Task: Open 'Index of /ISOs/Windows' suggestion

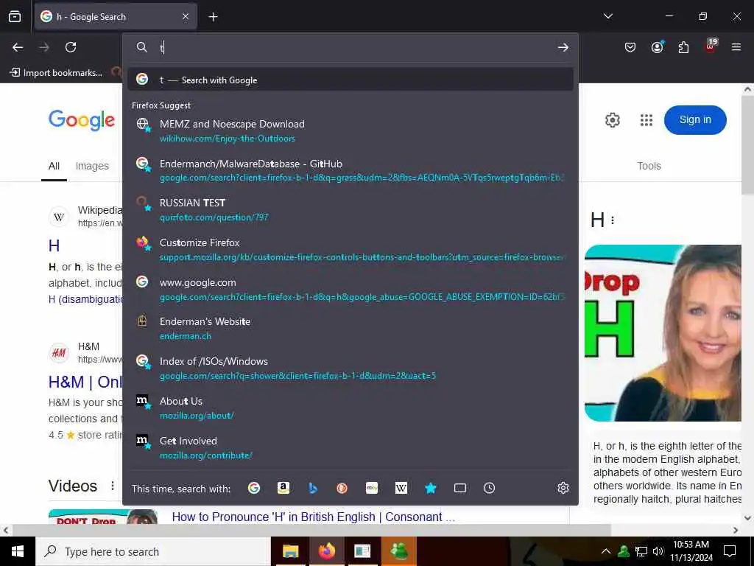Action: (350, 368)
